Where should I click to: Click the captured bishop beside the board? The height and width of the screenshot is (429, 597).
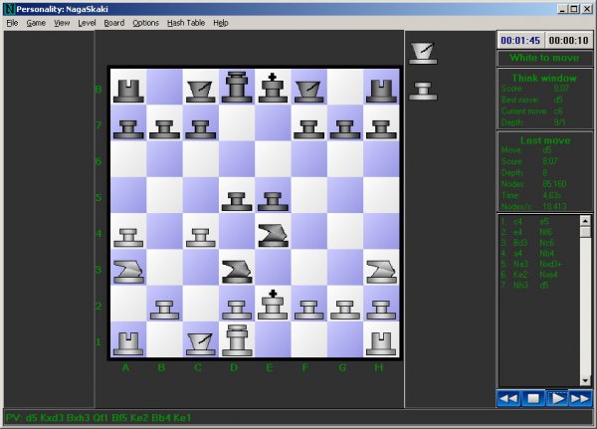pyautogui.click(x=424, y=52)
